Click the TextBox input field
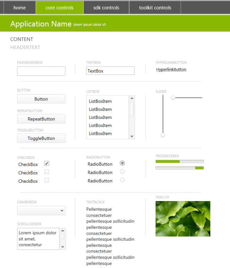 [x=110, y=70]
